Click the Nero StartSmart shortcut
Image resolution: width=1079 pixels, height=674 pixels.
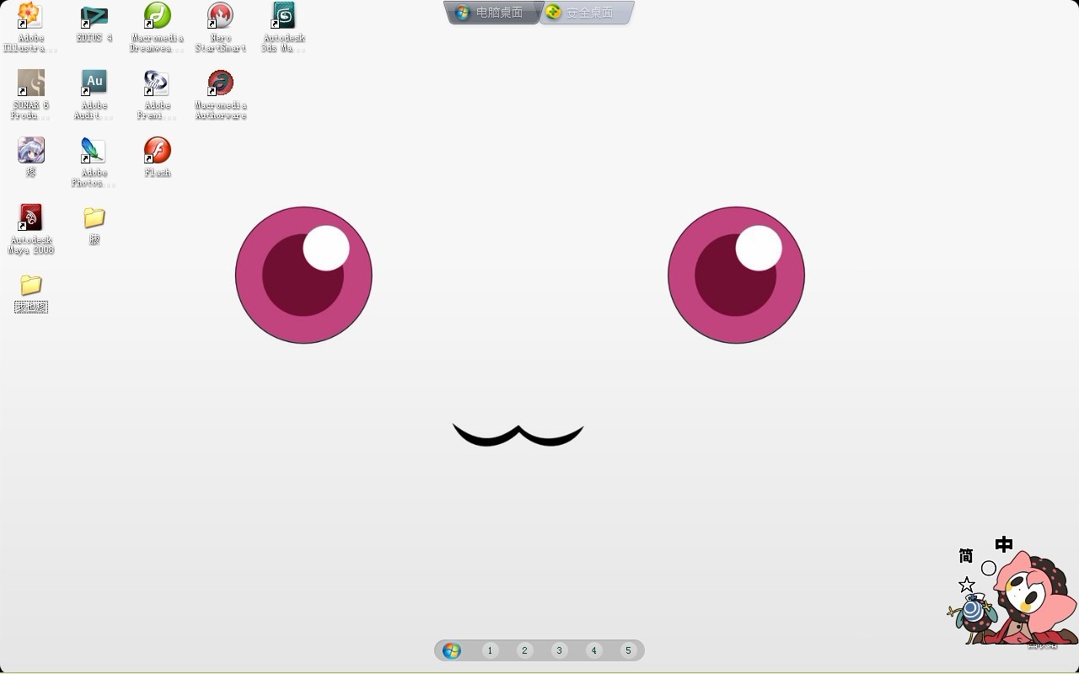click(x=220, y=16)
